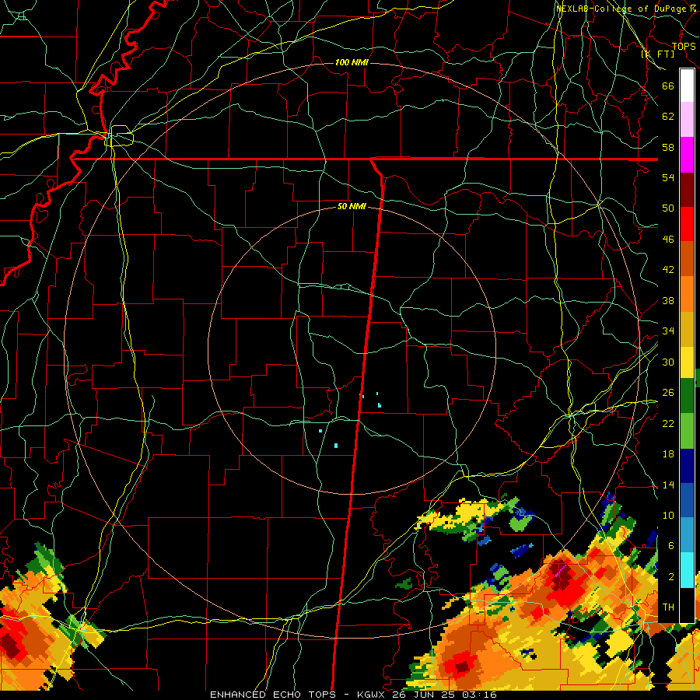Click the '42' legend value
700x700 pixels.
668,270
